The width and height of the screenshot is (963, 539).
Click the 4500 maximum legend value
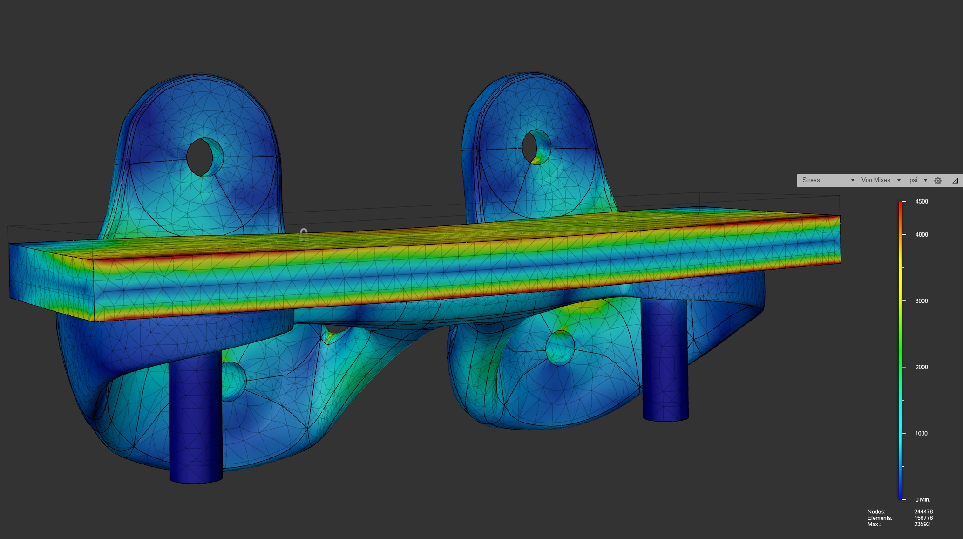(921, 202)
